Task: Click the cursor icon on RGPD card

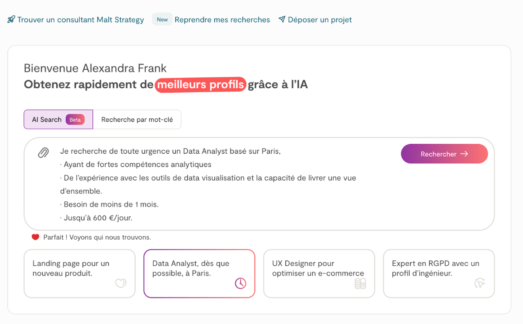Action: pos(480,283)
